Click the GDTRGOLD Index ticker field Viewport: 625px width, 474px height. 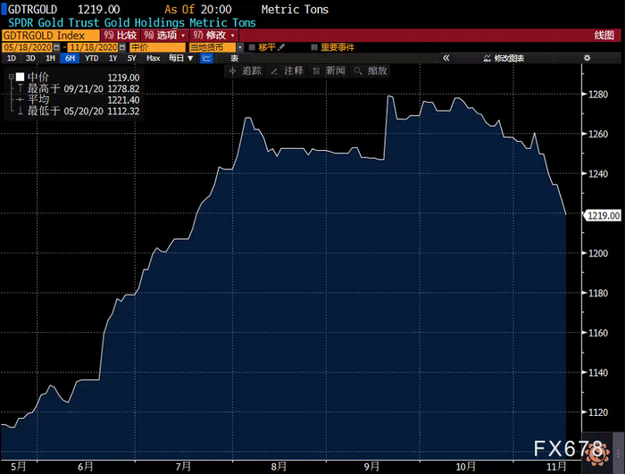51,36
